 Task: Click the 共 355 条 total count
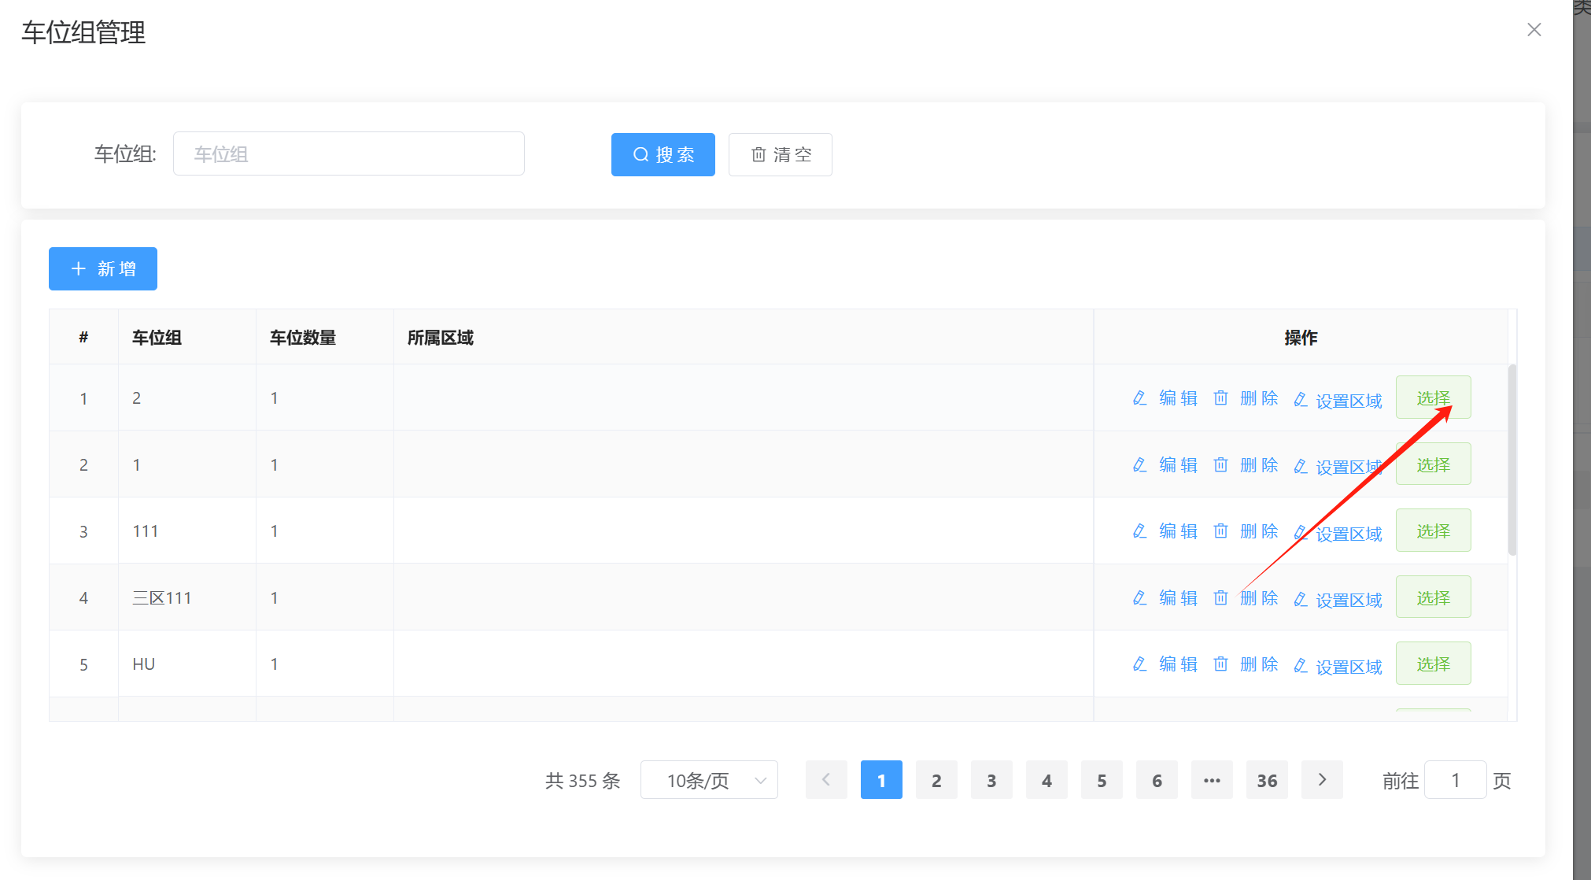pyautogui.click(x=583, y=781)
